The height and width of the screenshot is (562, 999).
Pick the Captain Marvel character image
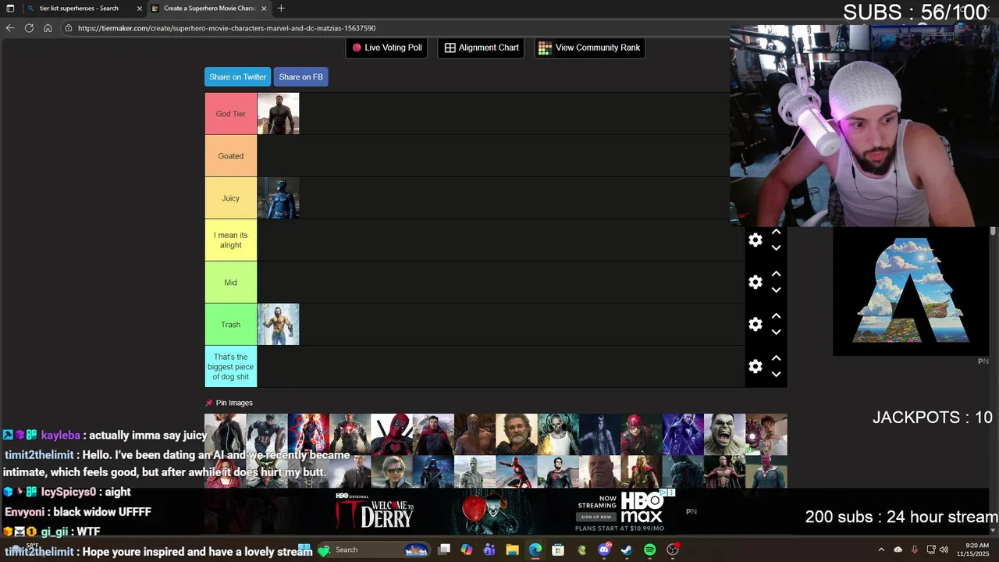pos(308,434)
